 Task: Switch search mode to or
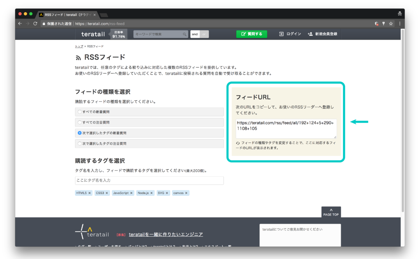click(x=204, y=34)
